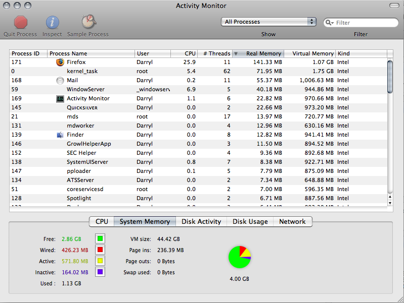The height and width of the screenshot is (303, 404).
Task: Click the scrollbar up arrow
Action: tap(390, 197)
